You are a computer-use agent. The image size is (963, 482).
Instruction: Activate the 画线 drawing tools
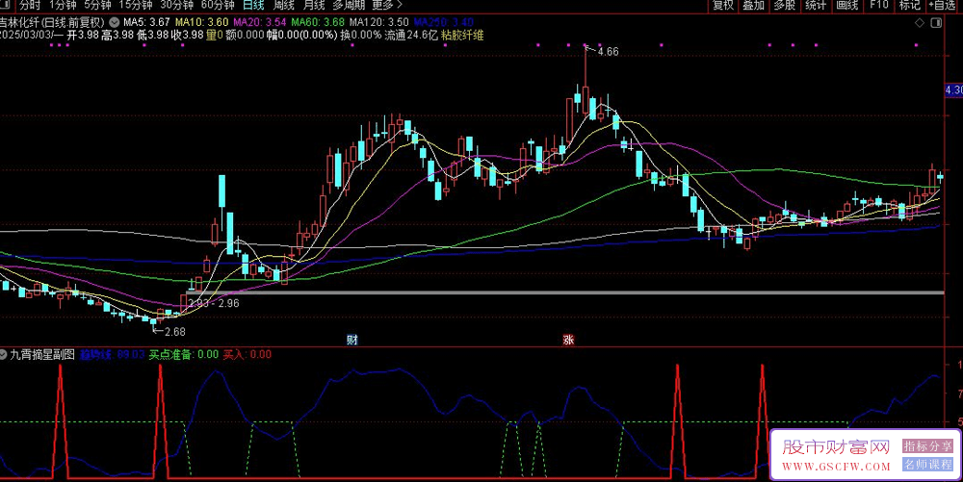point(846,5)
